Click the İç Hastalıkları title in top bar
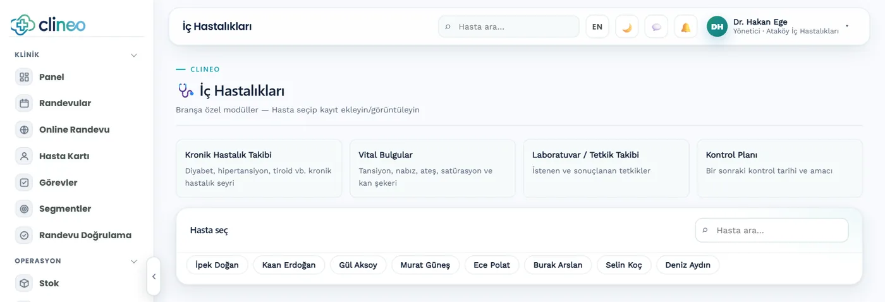 coord(217,27)
